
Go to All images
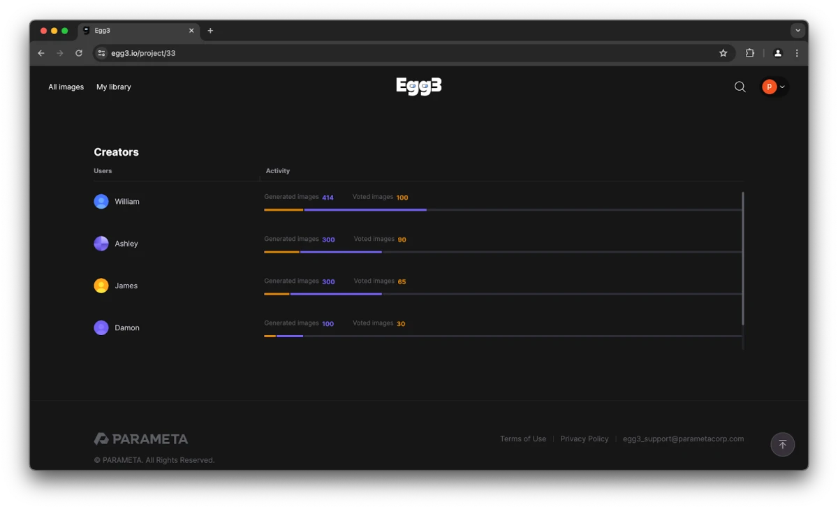point(66,87)
